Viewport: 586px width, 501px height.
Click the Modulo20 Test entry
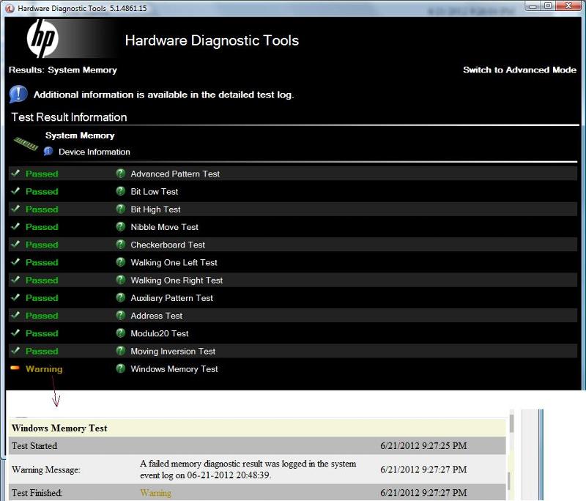[159, 334]
